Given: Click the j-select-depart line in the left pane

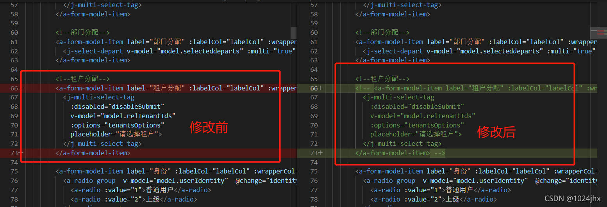Looking at the screenshot, I should tap(180, 51).
